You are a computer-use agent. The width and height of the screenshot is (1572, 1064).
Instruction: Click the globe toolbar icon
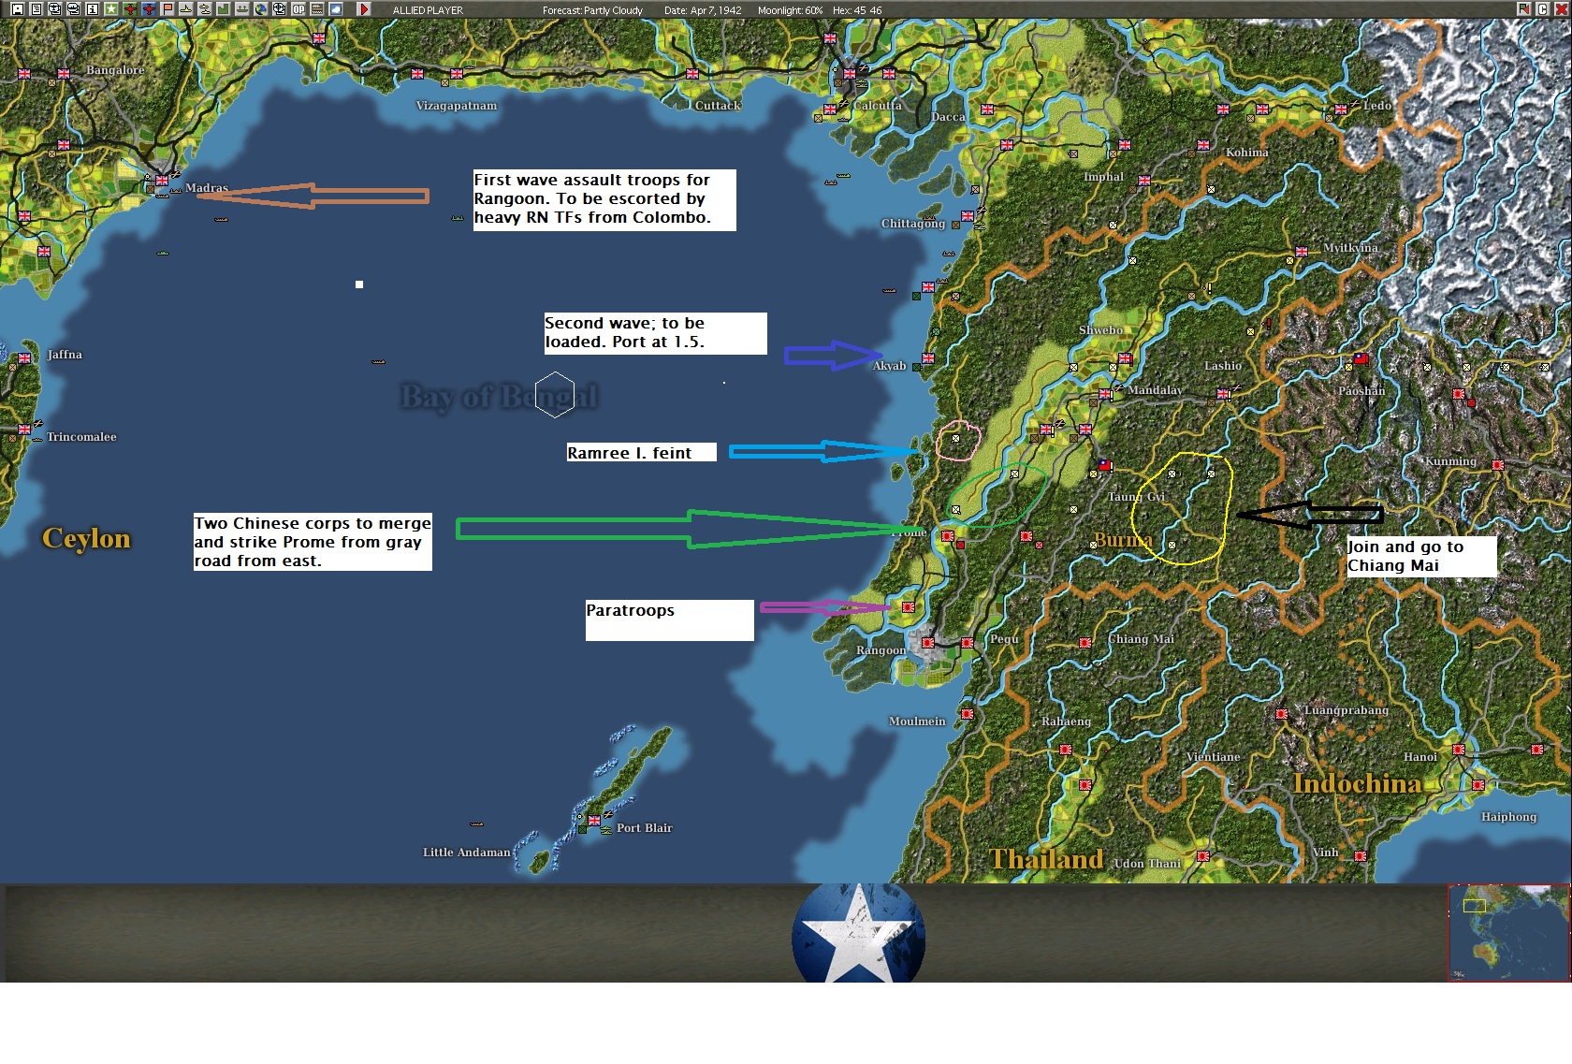[260, 9]
